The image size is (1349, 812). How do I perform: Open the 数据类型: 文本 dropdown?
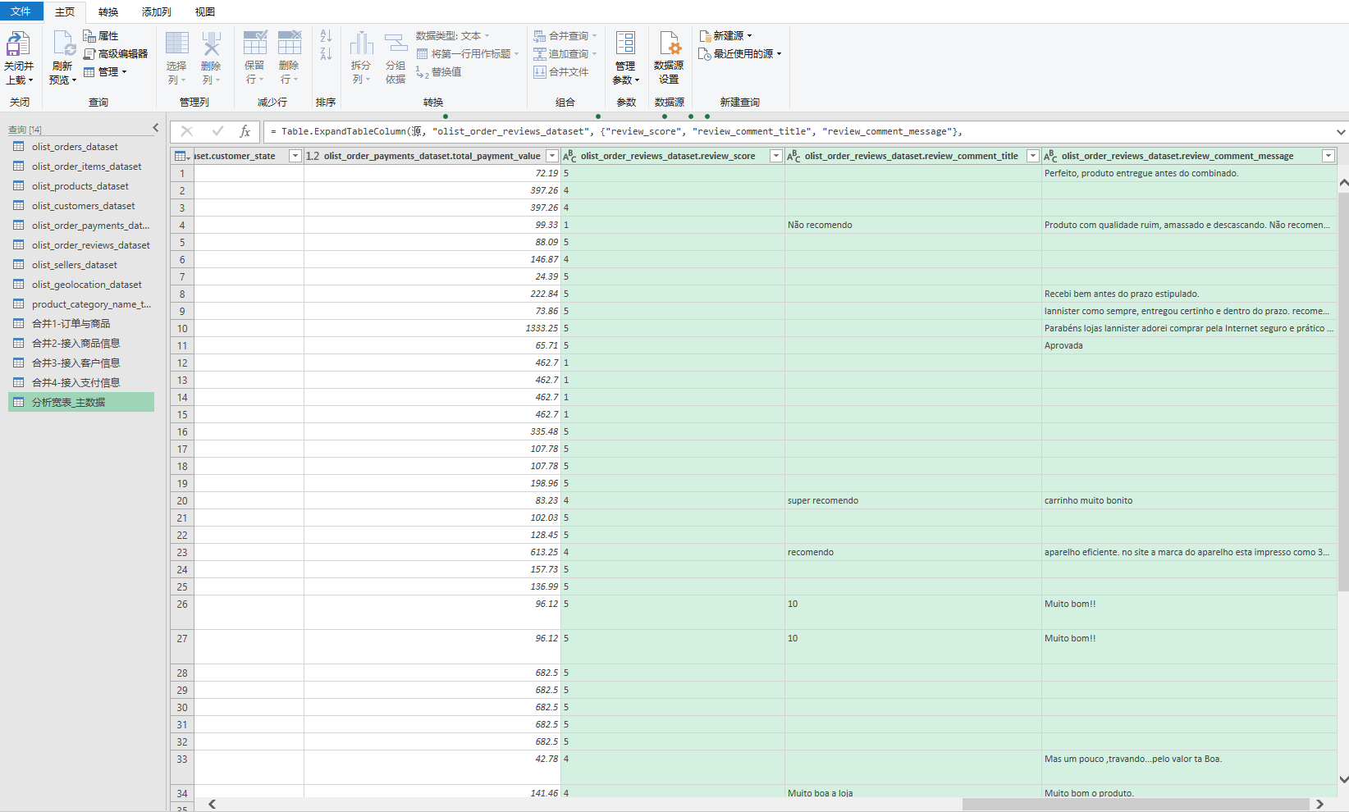pyautogui.click(x=453, y=36)
